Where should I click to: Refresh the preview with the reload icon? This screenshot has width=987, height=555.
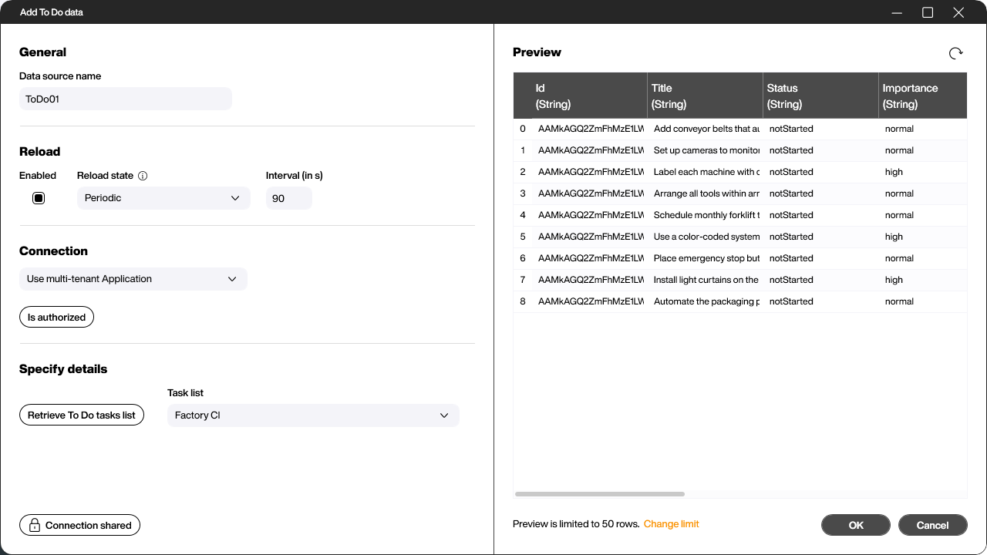coord(955,53)
